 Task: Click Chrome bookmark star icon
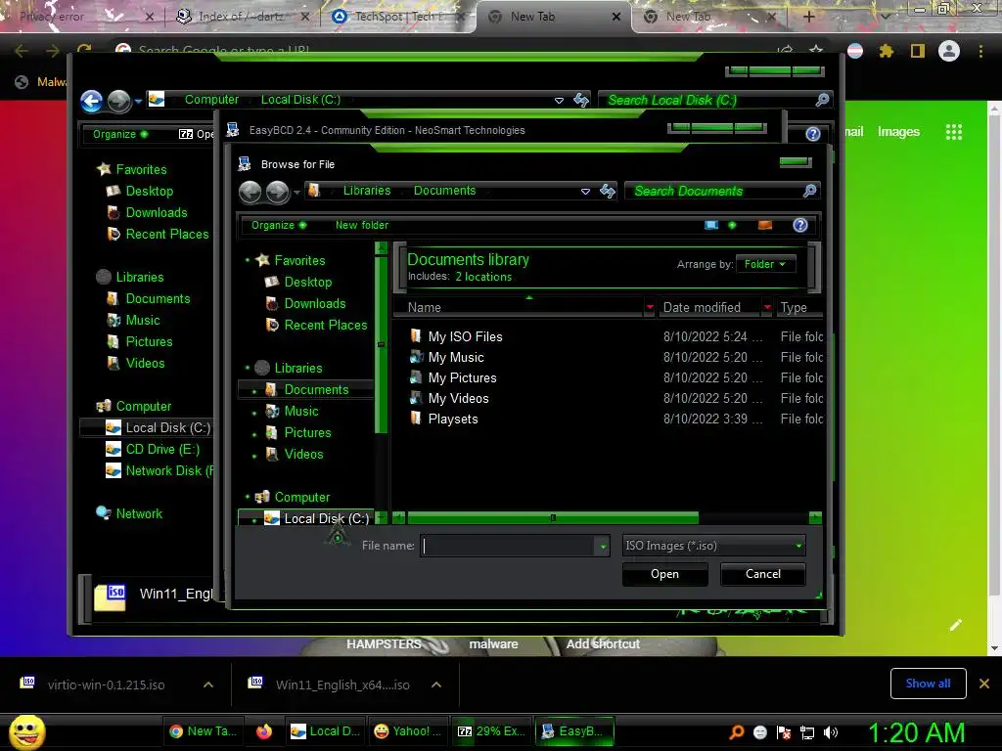click(816, 50)
